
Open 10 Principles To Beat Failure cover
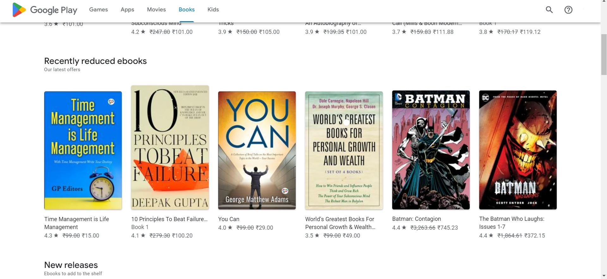[170, 147]
